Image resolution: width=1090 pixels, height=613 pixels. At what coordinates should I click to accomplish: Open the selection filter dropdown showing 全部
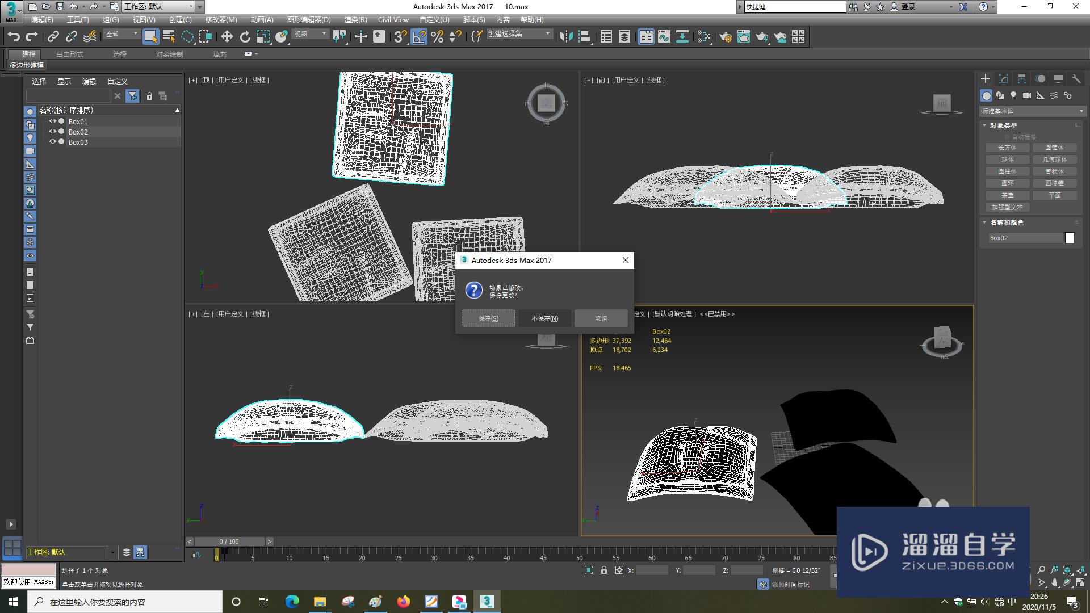point(122,34)
